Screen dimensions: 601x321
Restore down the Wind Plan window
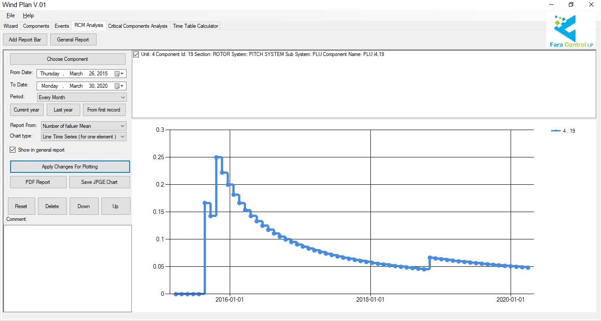click(x=571, y=4)
